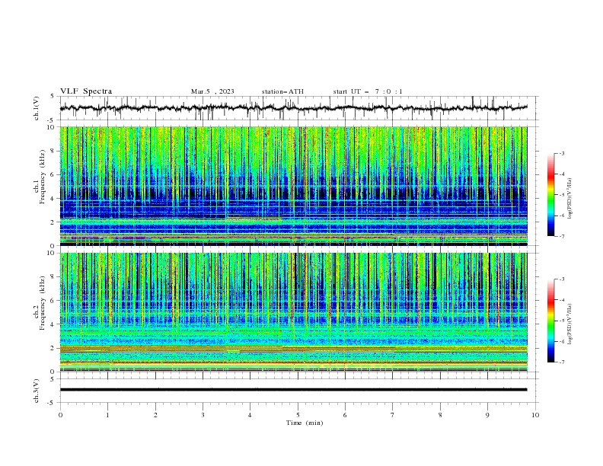Click time axis tick label "4"
The image size is (603, 466).
pos(250,415)
